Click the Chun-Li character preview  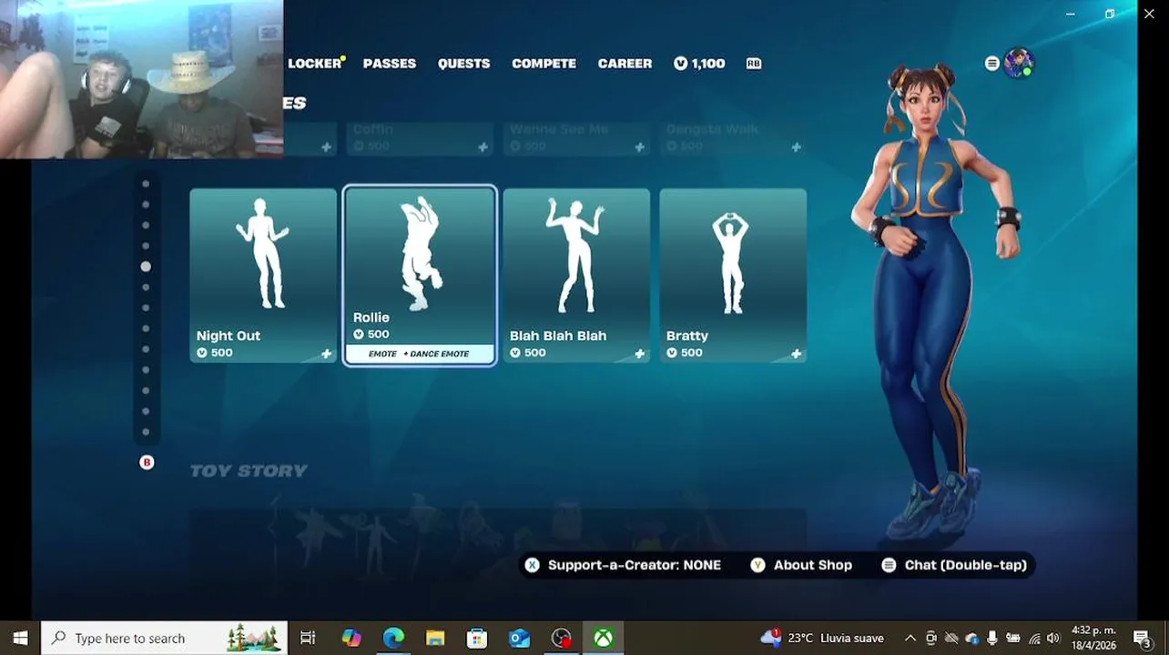tap(935, 300)
